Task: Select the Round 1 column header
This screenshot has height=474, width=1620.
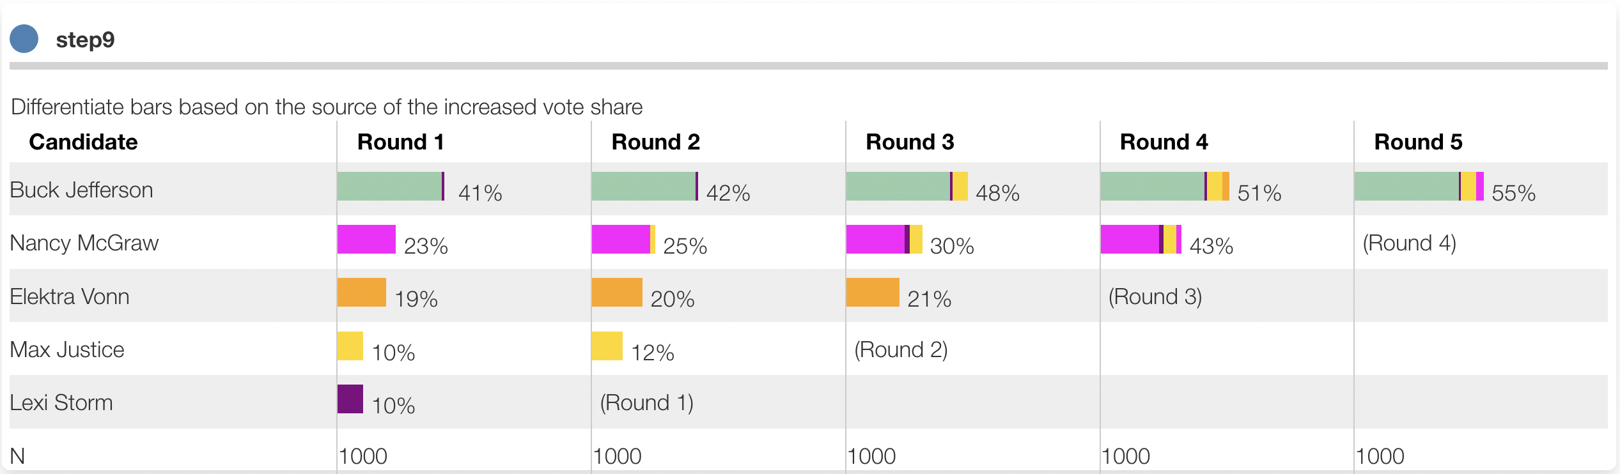Action: coord(400,142)
